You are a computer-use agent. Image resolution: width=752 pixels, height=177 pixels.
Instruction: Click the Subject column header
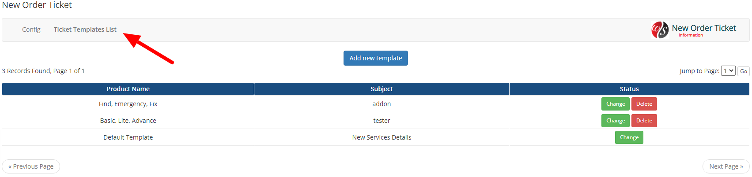[x=382, y=89]
